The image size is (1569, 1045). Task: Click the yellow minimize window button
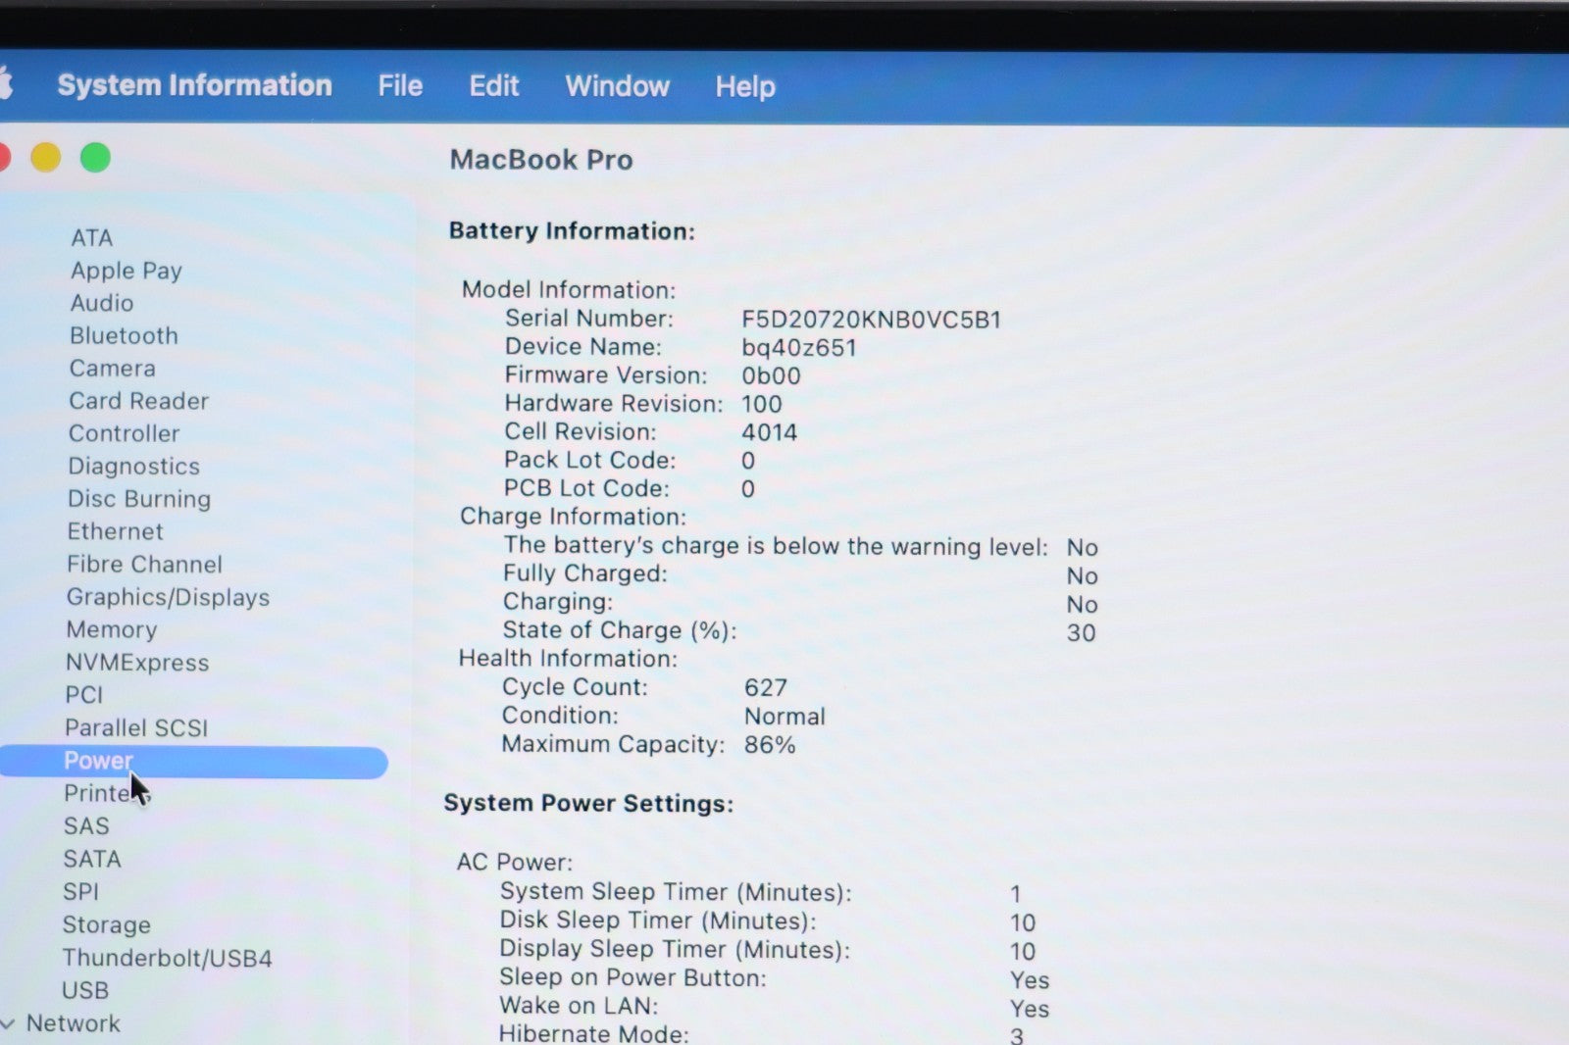[45, 158]
